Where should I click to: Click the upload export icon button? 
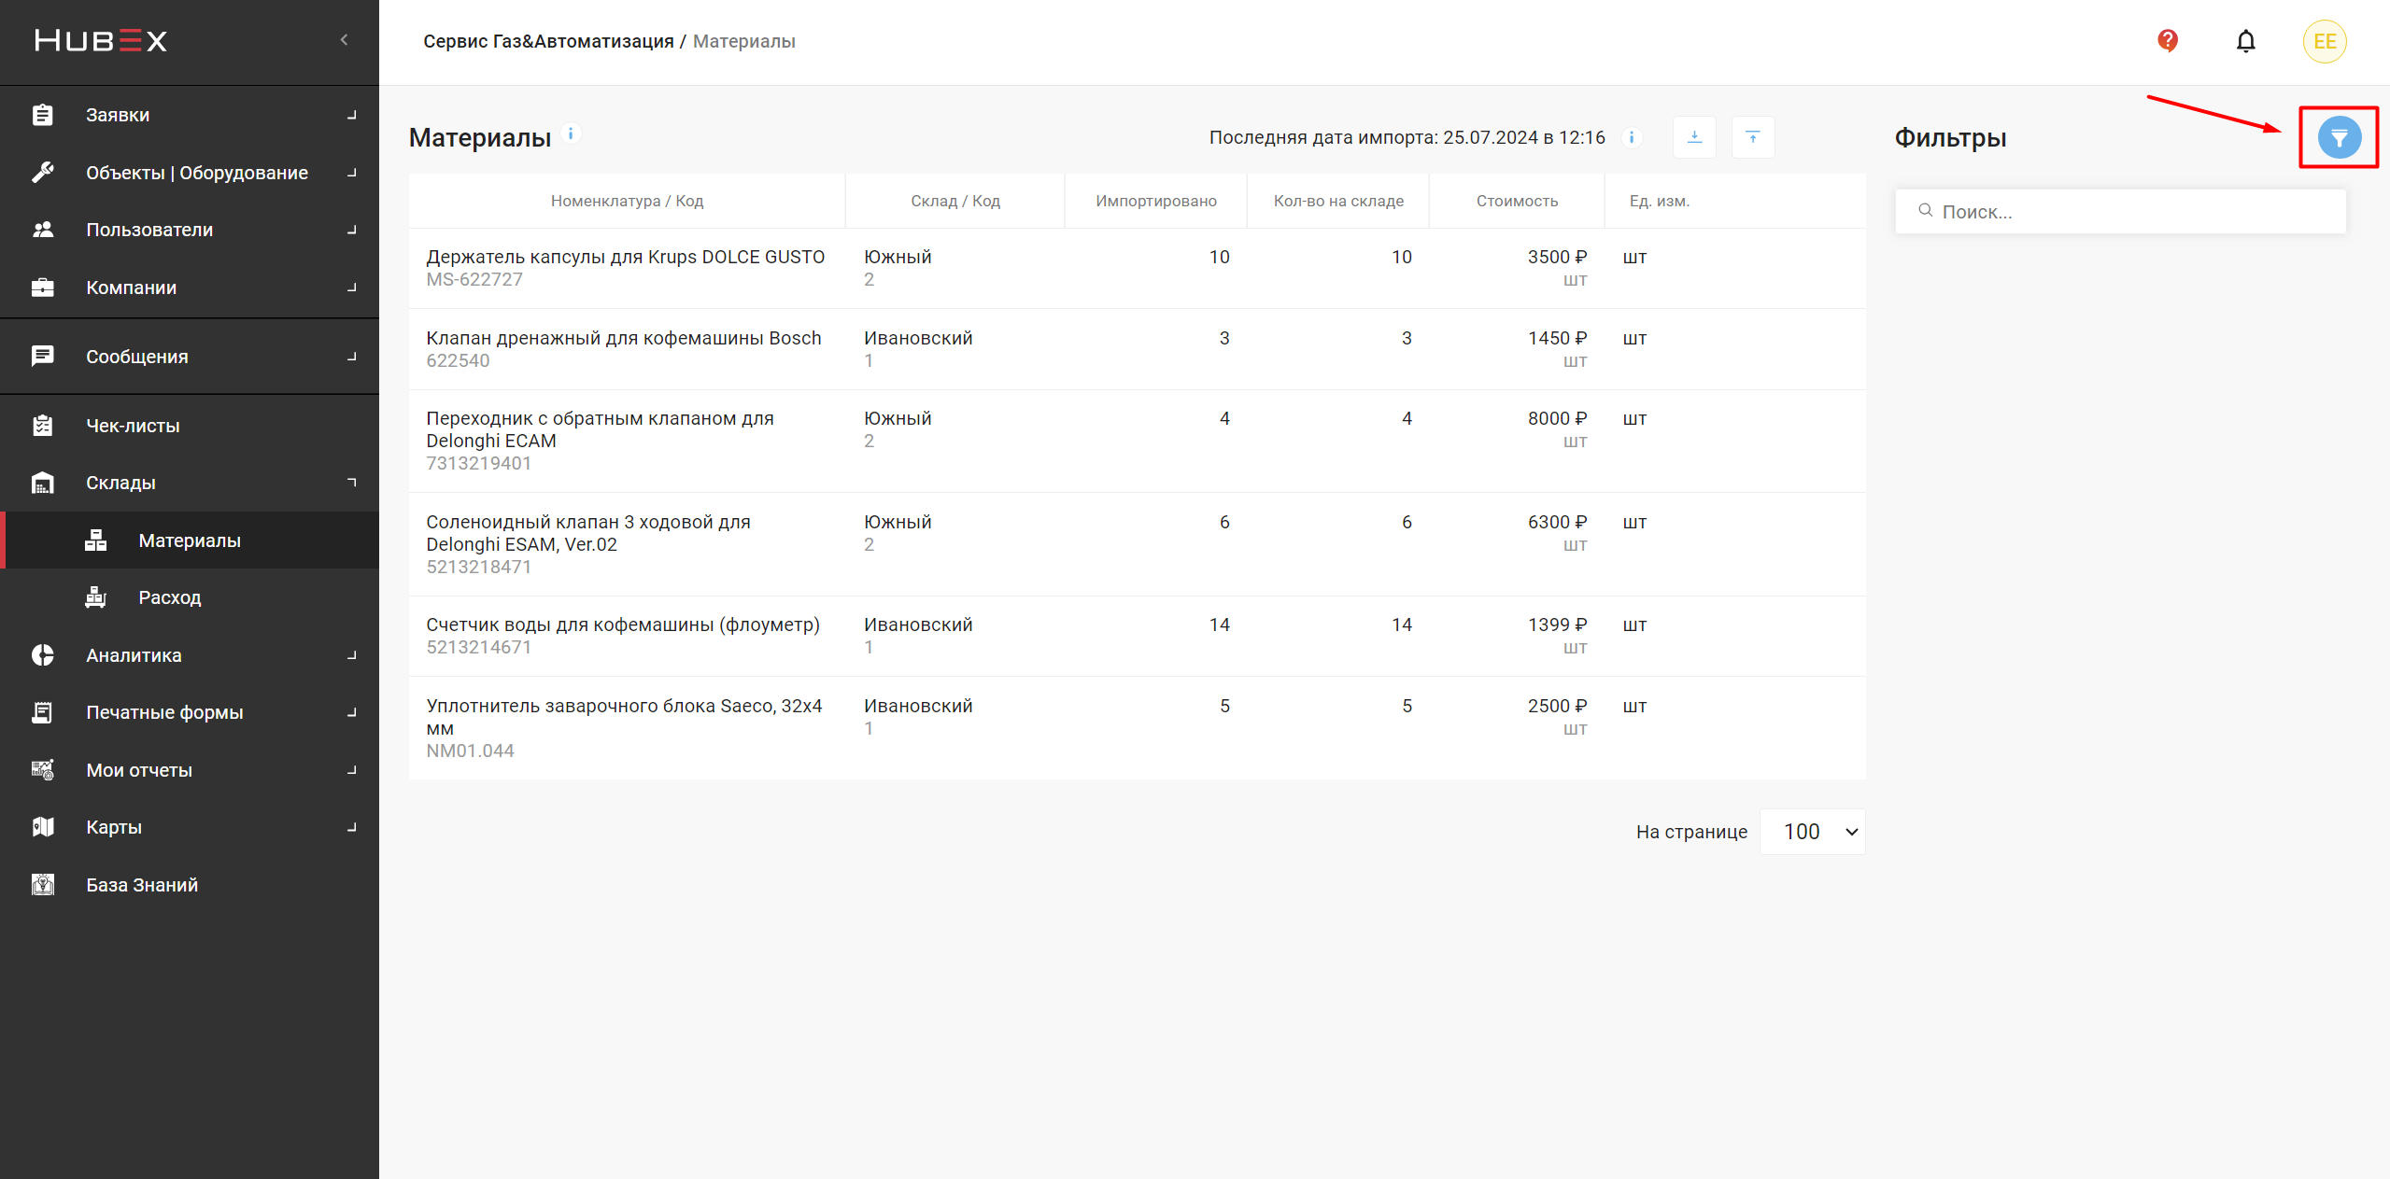[1752, 137]
